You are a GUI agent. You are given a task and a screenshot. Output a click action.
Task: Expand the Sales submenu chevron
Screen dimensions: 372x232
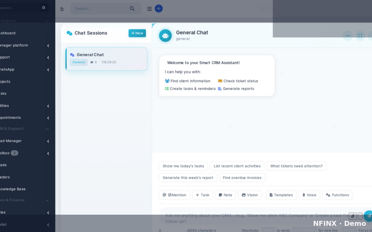[x=48, y=213]
